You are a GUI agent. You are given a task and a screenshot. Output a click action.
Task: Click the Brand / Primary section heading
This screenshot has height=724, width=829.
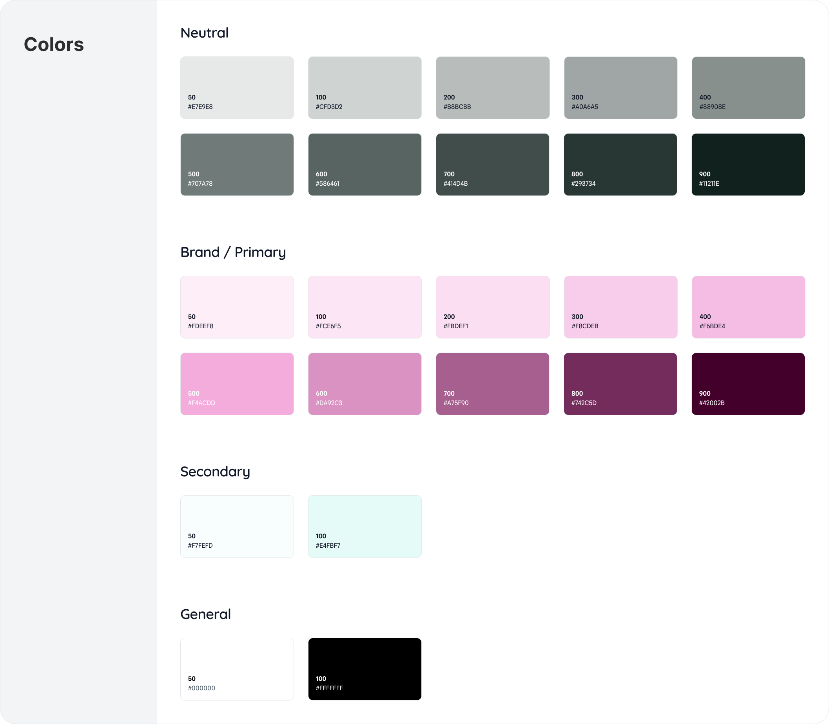[x=233, y=252]
